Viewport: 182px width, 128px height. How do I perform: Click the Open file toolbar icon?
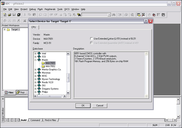10,15
